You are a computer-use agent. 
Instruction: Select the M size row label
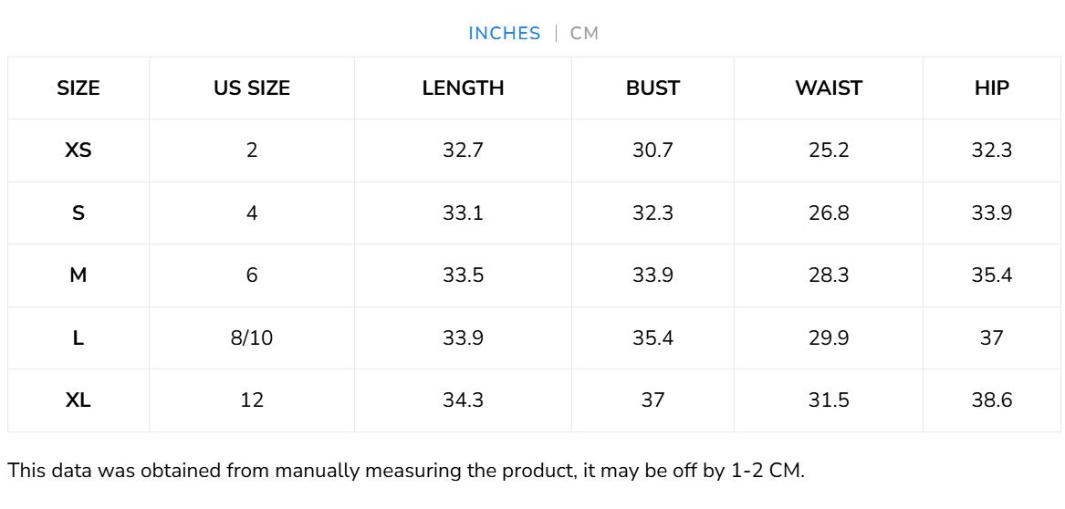coord(78,275)
